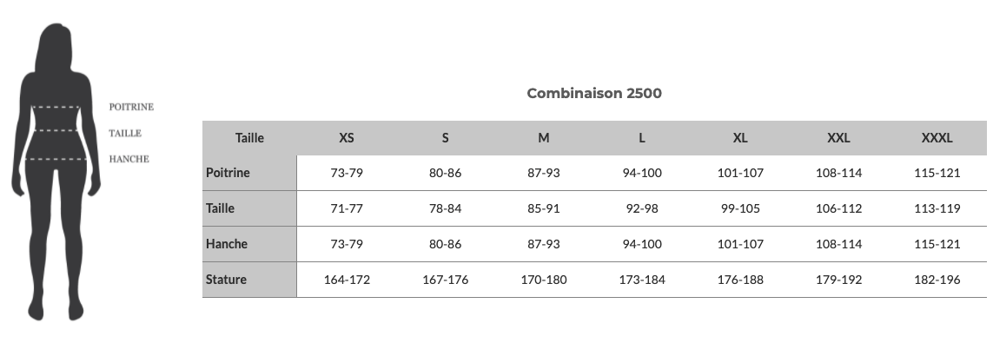Select the XXXL size column header

coord(937,138)
